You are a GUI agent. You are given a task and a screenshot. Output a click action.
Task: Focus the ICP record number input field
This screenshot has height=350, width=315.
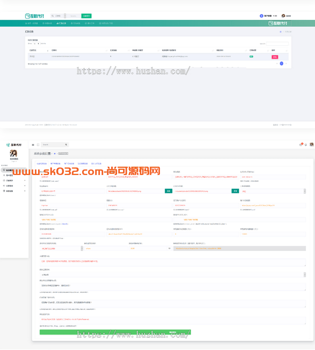[x=72, y=191]
